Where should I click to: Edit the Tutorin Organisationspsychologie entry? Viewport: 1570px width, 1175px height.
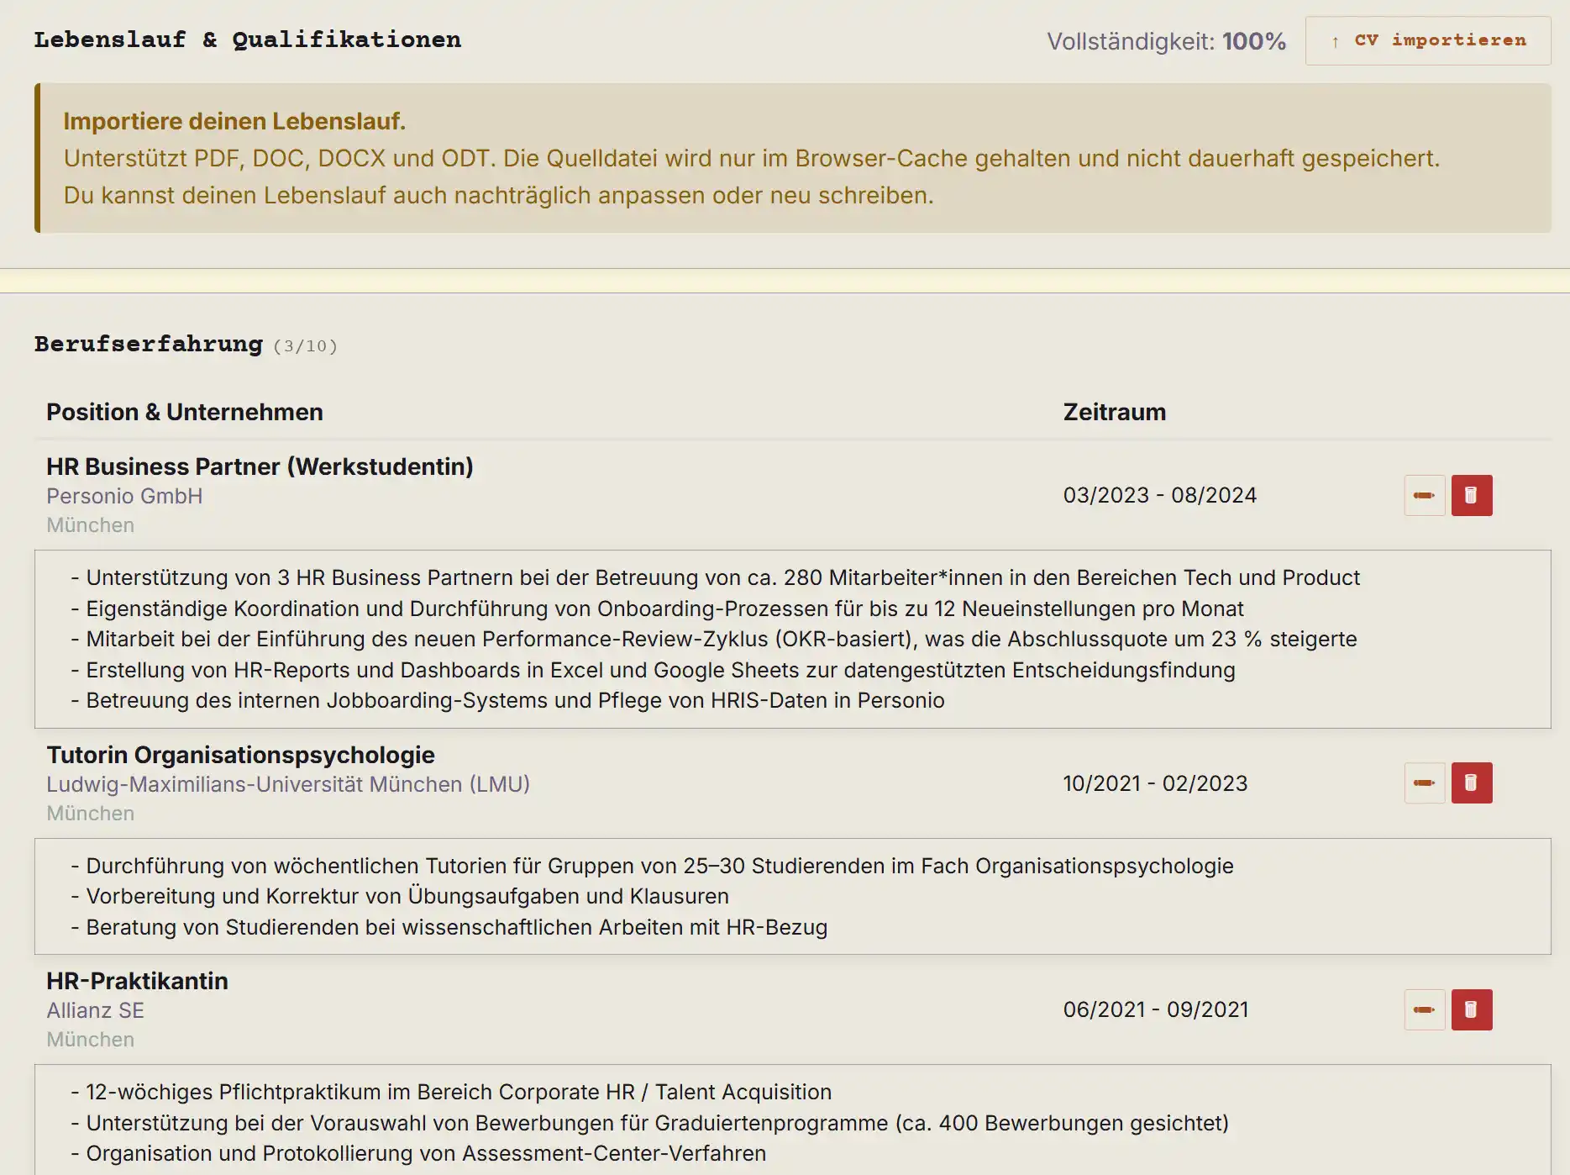(1425, 783)
